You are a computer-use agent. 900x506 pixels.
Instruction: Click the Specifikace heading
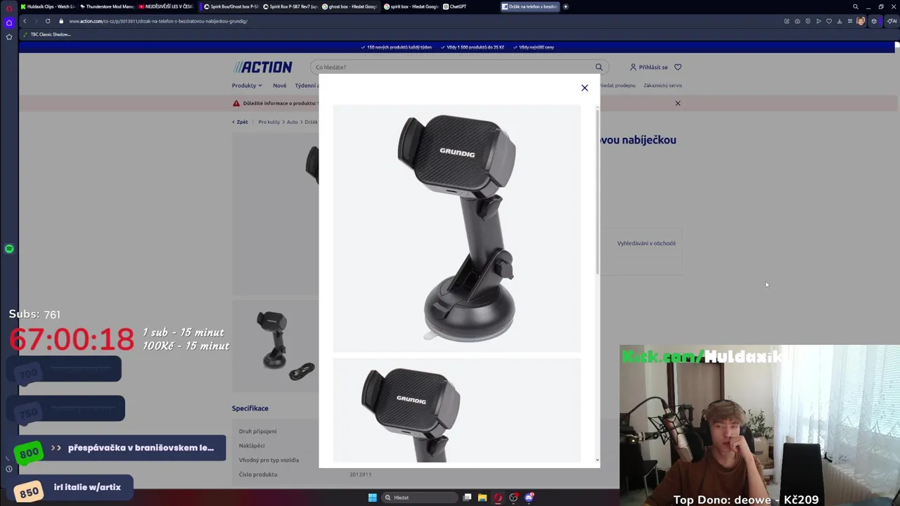(250, 408)
